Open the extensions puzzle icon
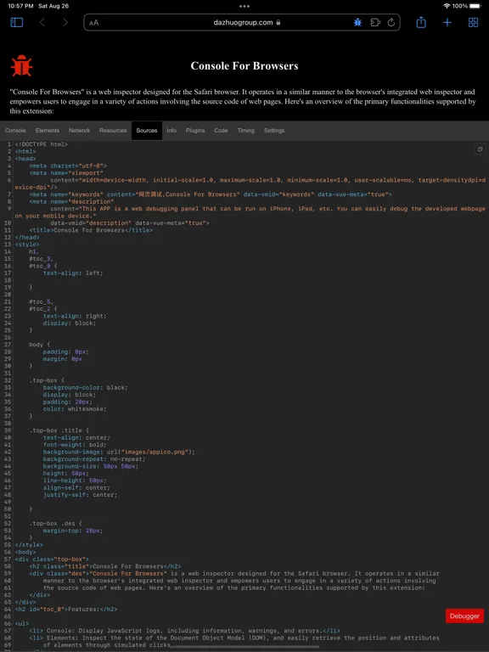The image size is (489, 652). 375,22
